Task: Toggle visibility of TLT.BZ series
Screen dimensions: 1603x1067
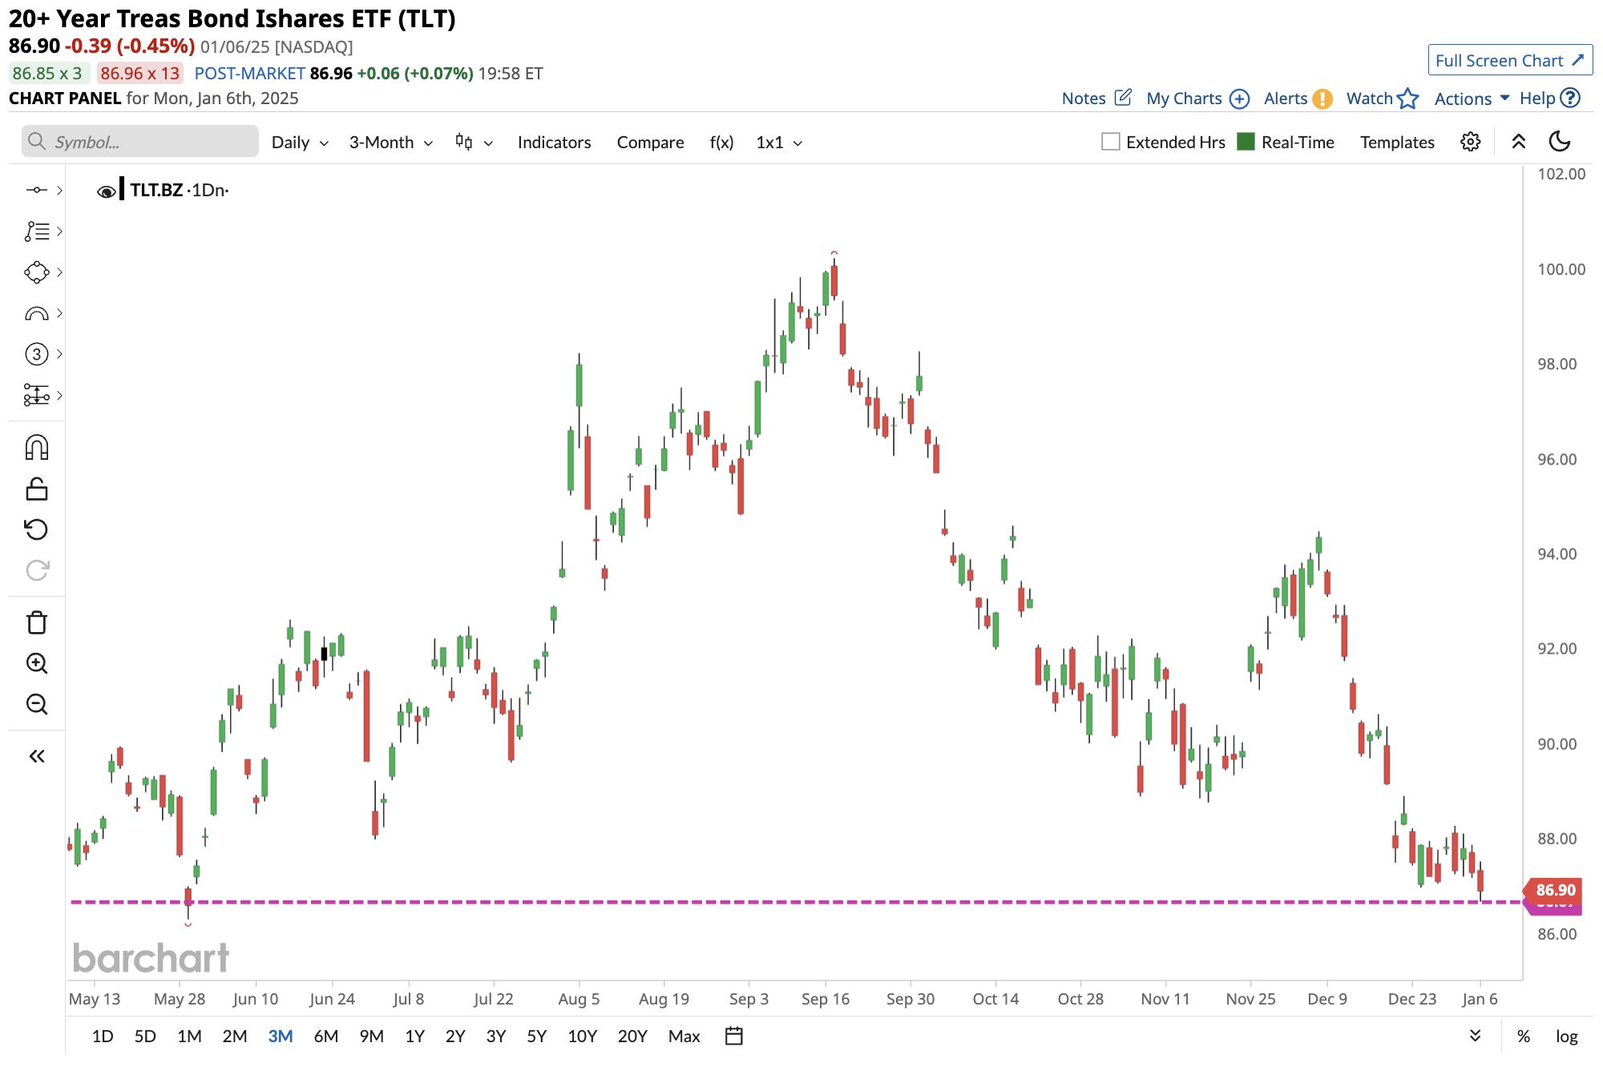Action: pyautogui.click(x=106, y=191)
